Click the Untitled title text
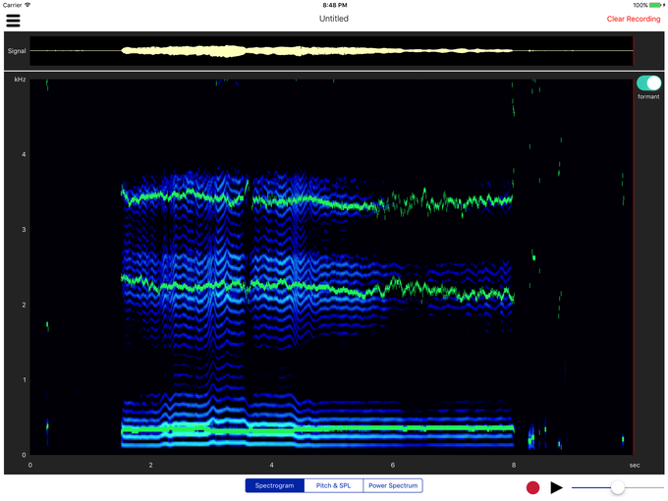 pos(333,19)
